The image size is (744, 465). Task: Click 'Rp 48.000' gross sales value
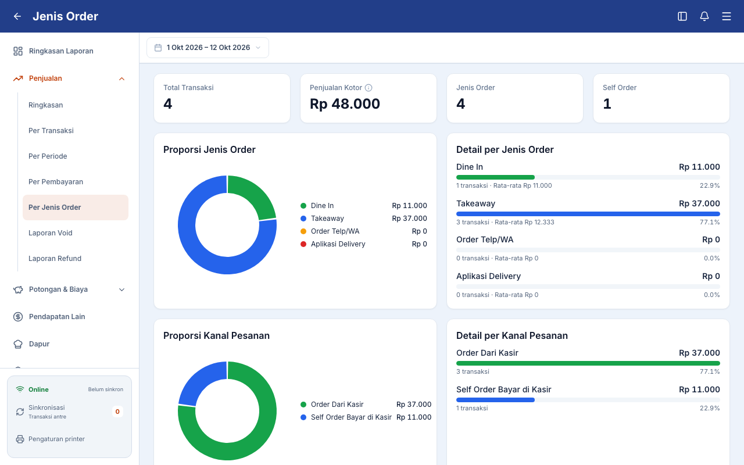point(345,104)
